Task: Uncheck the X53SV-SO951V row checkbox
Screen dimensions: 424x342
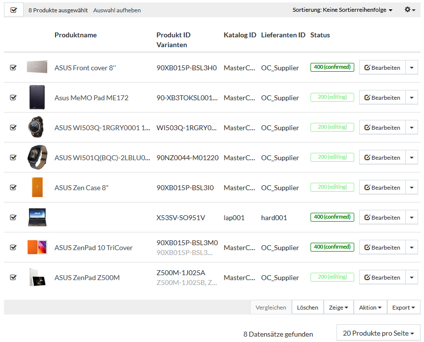Action: click(x=13, y=218)
